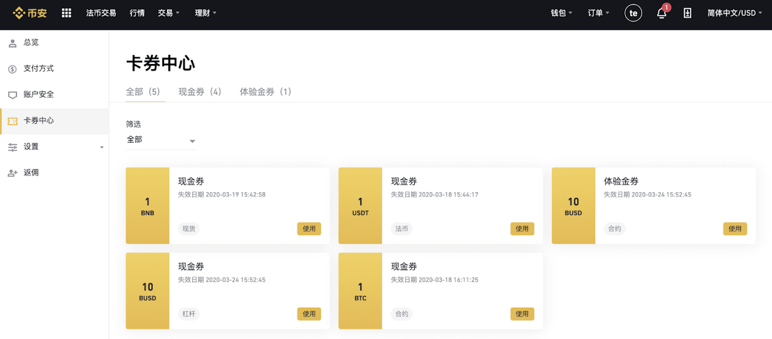Click the 合约 tag on BTC voucher

point(401,314)
